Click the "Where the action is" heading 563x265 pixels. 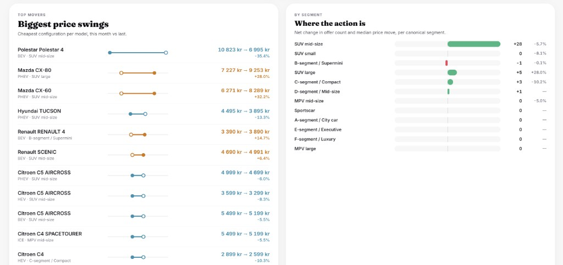[330, 24]
